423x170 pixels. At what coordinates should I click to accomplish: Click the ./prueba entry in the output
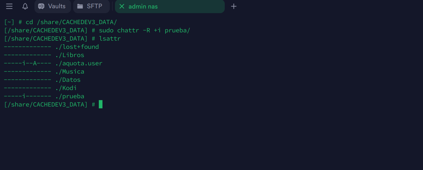click(70, 96)
